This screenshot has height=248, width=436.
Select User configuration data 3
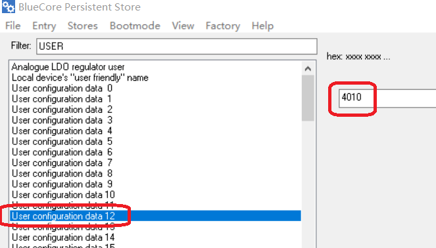click(155, 120)
